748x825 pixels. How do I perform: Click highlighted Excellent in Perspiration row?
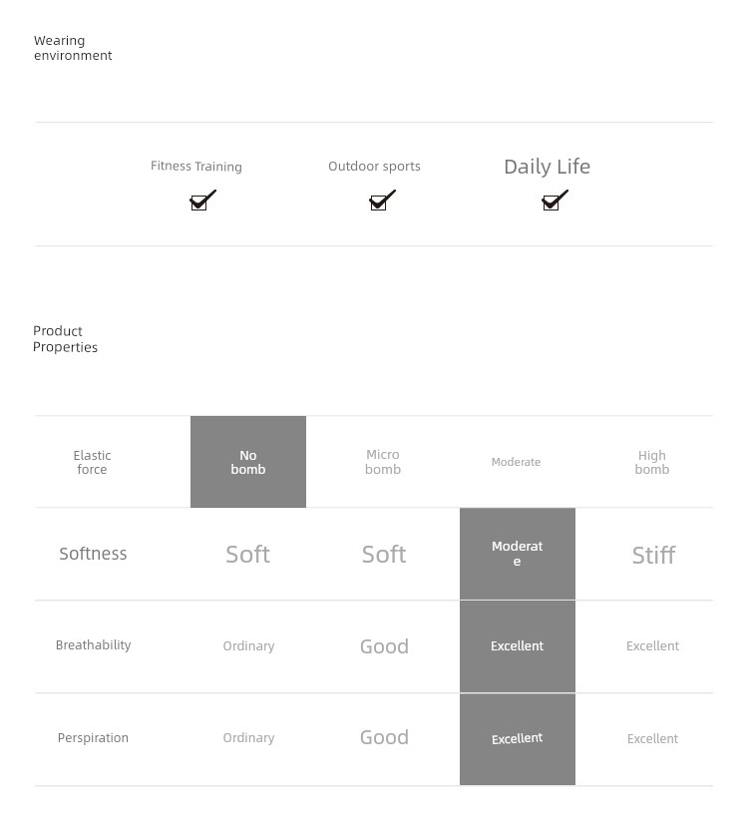pos(518,739)
